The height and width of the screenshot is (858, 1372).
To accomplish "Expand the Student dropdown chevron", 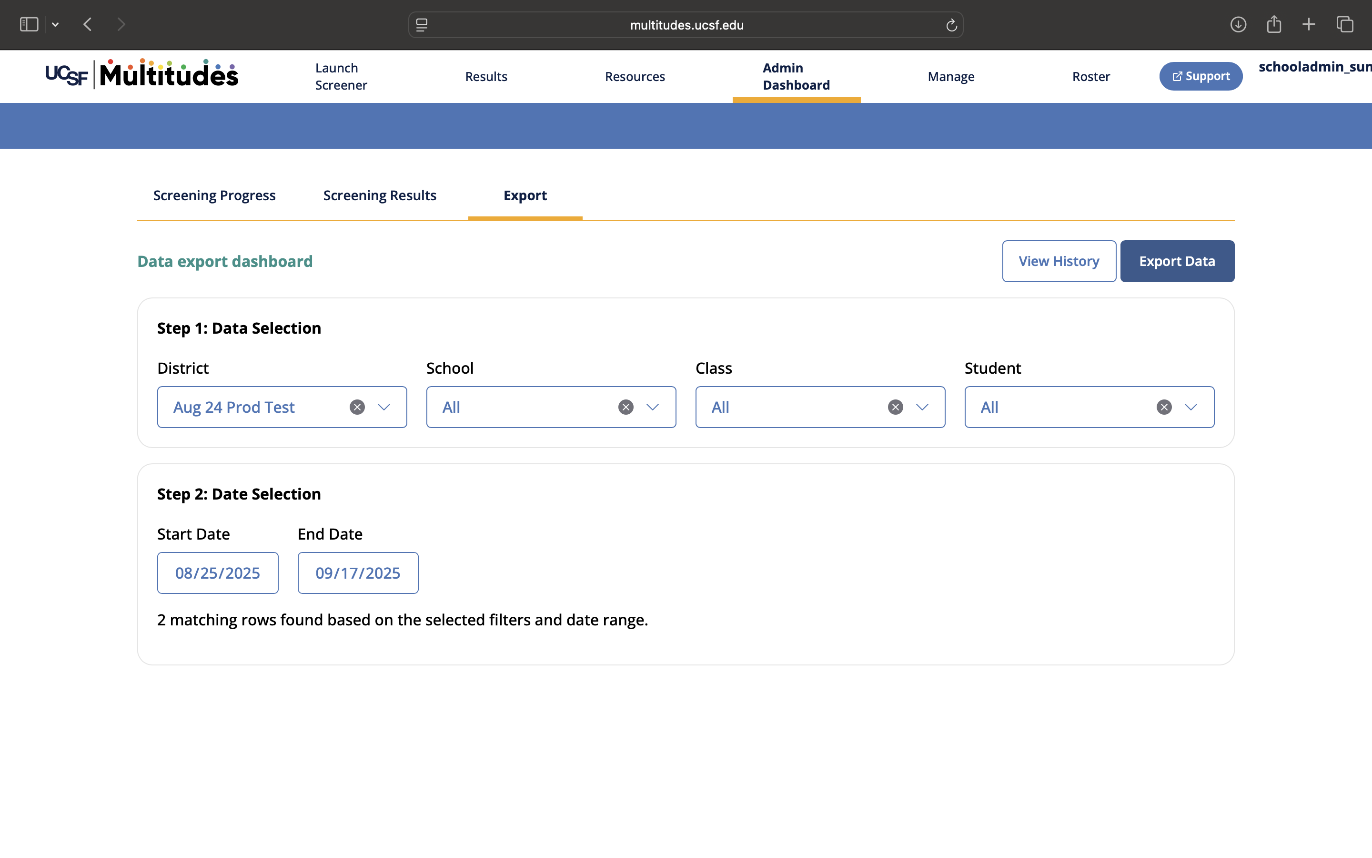I will pos(1190,407).
